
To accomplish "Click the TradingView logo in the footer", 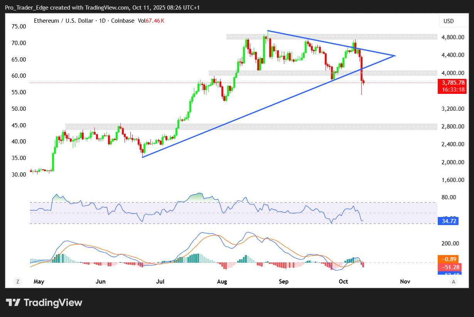I will coord(44,302).
